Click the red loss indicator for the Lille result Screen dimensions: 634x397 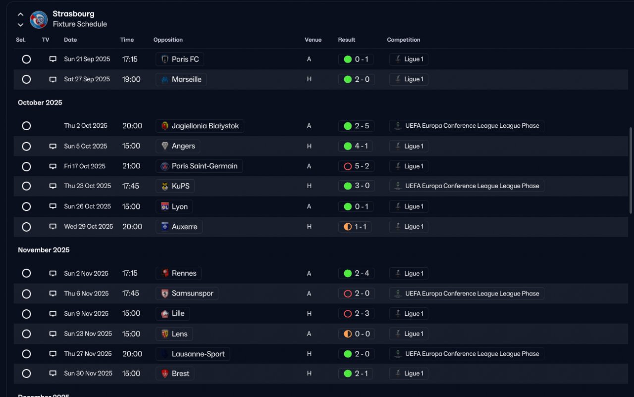(x=348, y=314)
